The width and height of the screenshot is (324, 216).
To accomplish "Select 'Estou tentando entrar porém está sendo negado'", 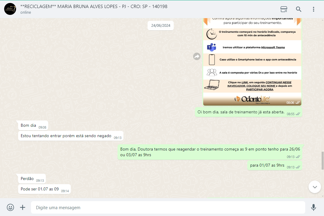I will (71, 136).
